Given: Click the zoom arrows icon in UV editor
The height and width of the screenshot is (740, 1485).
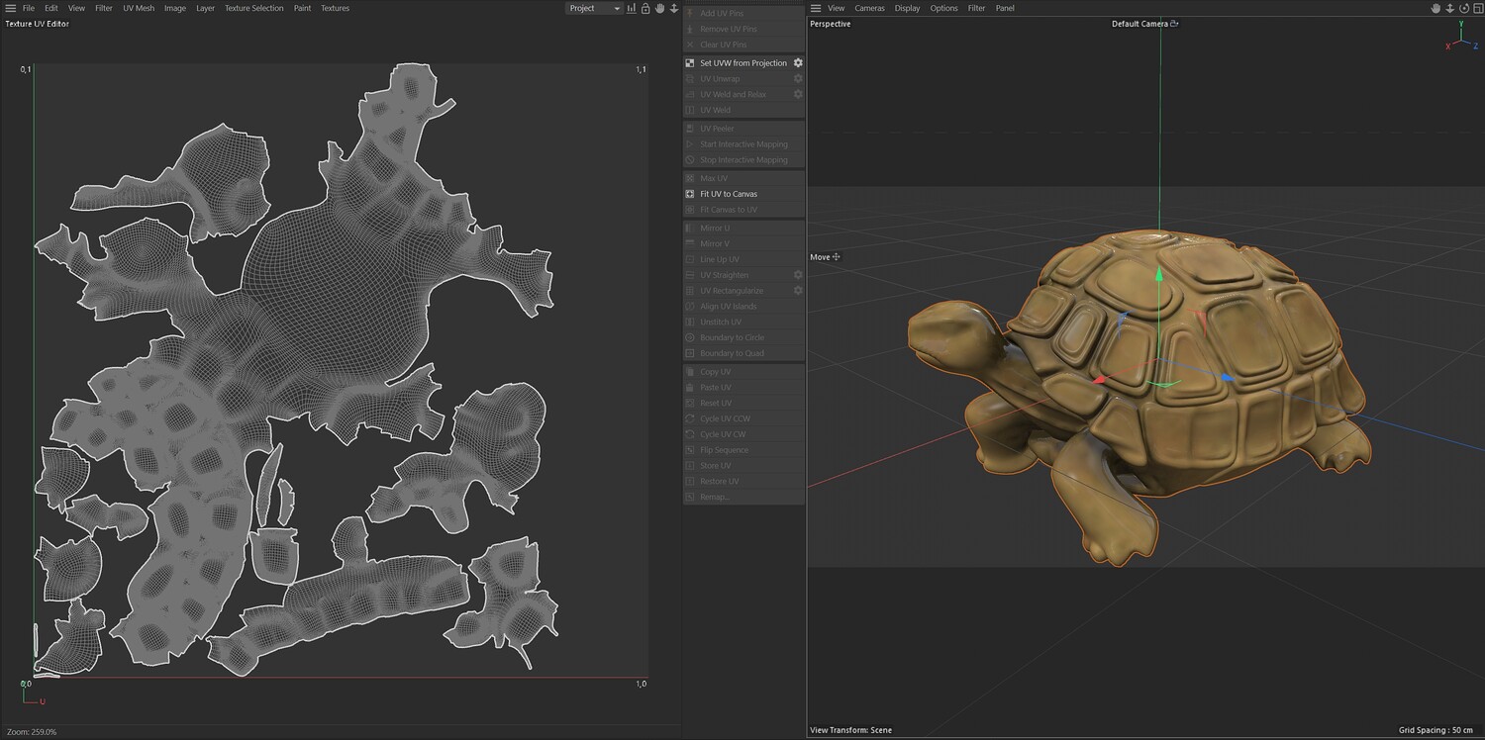Looking at the screenshot, I should point(673,8).
